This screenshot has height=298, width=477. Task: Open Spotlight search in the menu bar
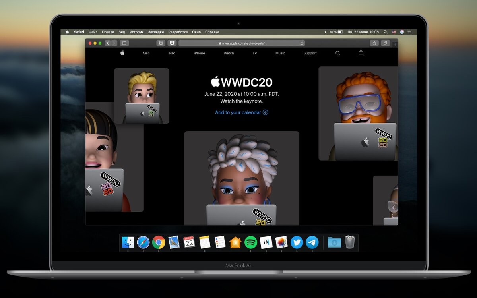point(385,32)
